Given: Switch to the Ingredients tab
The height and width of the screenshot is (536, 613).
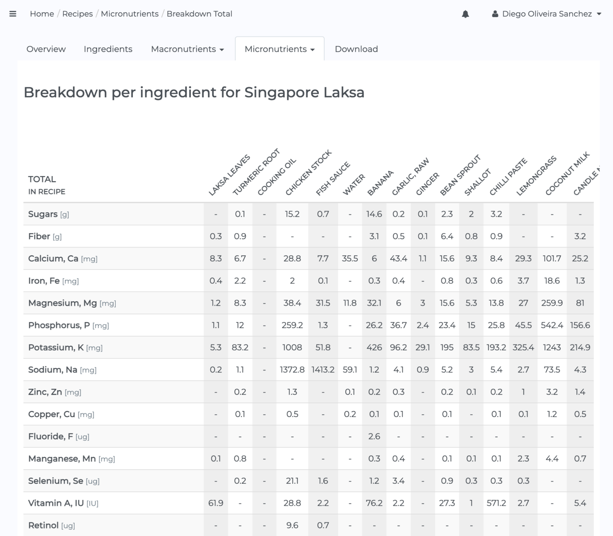Looking at the screenshot, I should (x=108, y=49).
